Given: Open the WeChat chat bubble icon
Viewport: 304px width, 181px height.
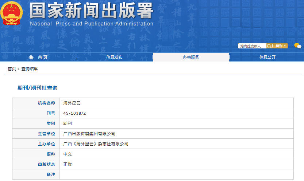Looking at the screenshot, I should tap(297, 46).
